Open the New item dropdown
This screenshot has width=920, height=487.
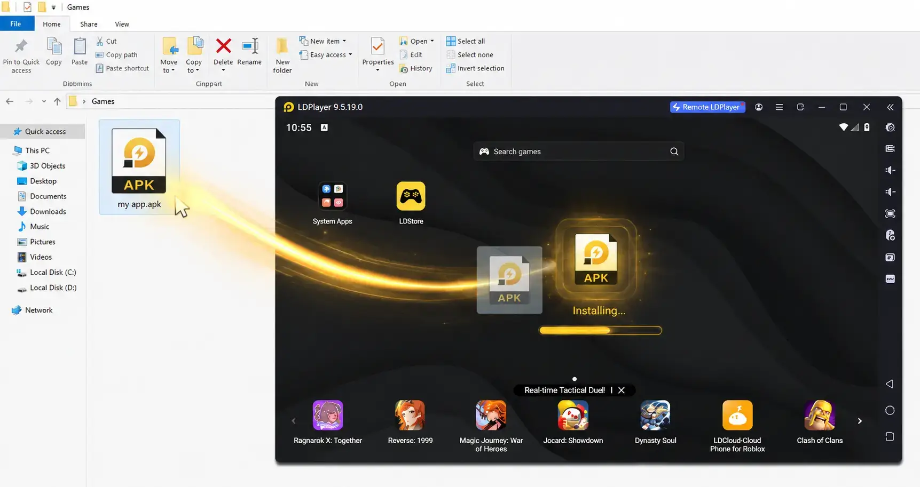(323, 41)
